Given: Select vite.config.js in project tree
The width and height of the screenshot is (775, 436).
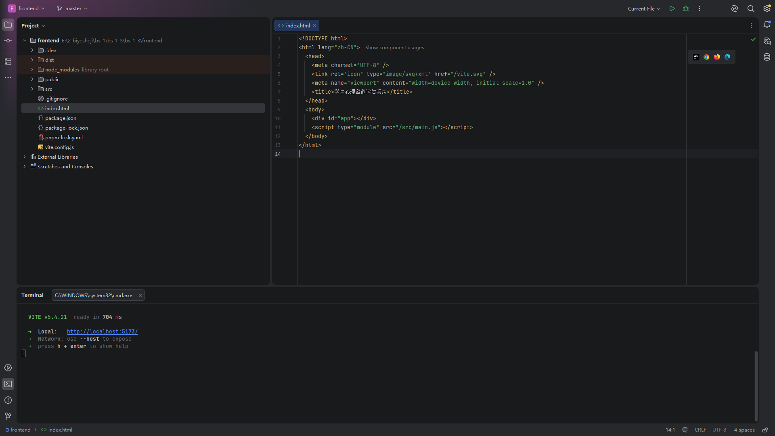Looking at the screenshot, I should [x=143, y=147].
